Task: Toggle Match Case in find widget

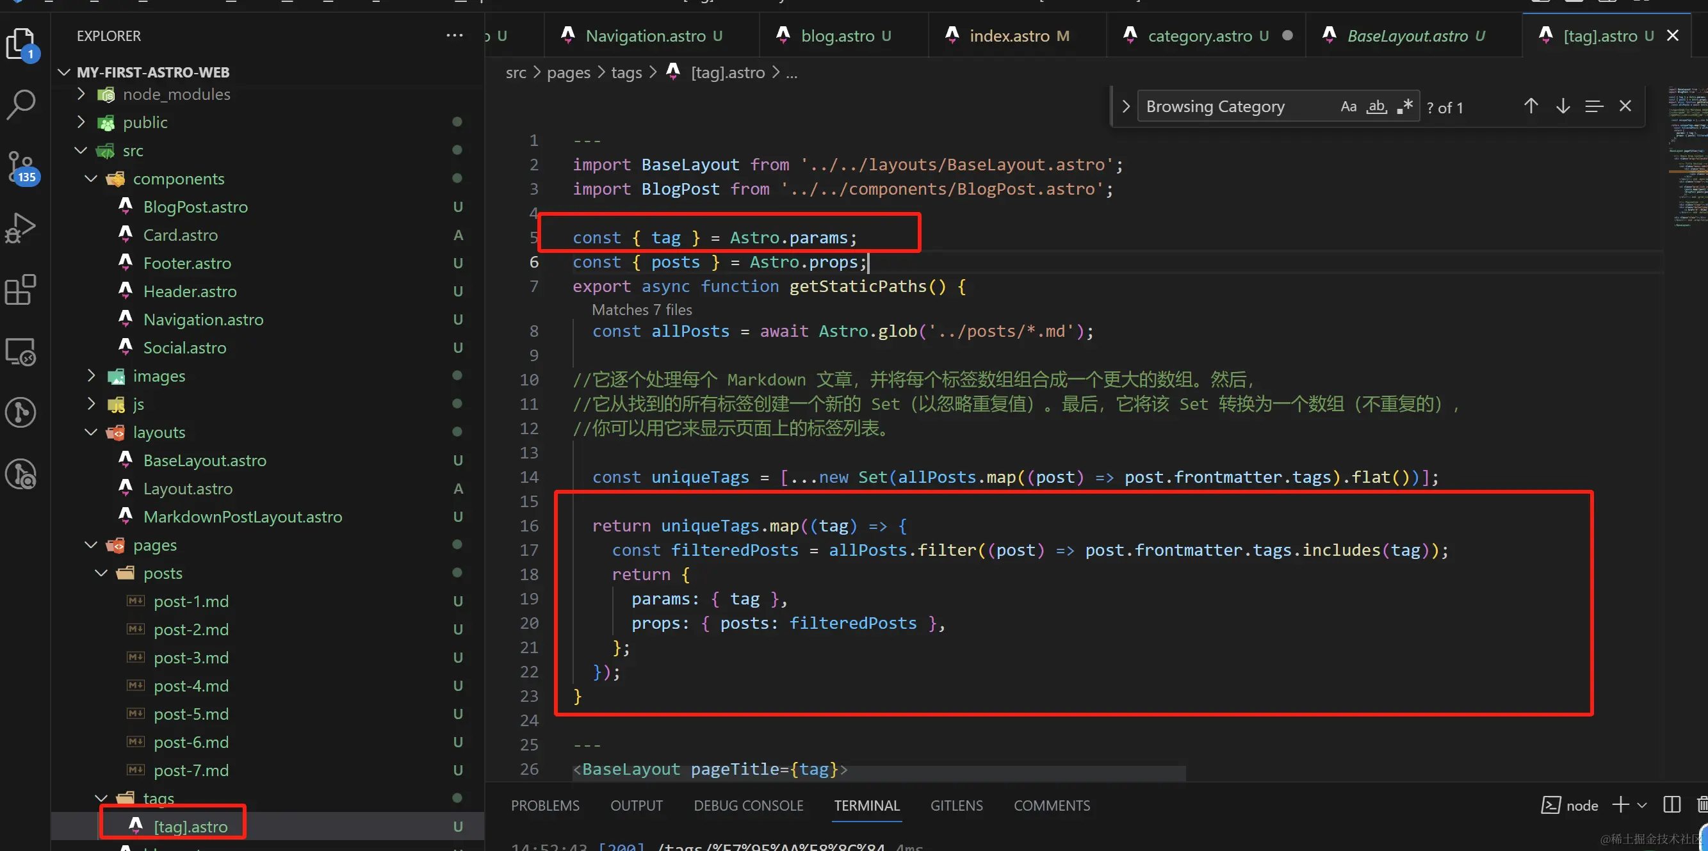Action: [1348, 107]
